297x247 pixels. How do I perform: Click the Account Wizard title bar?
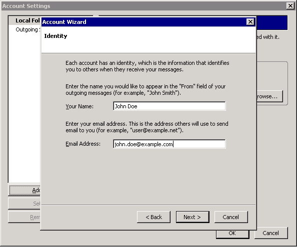(144, 22)
